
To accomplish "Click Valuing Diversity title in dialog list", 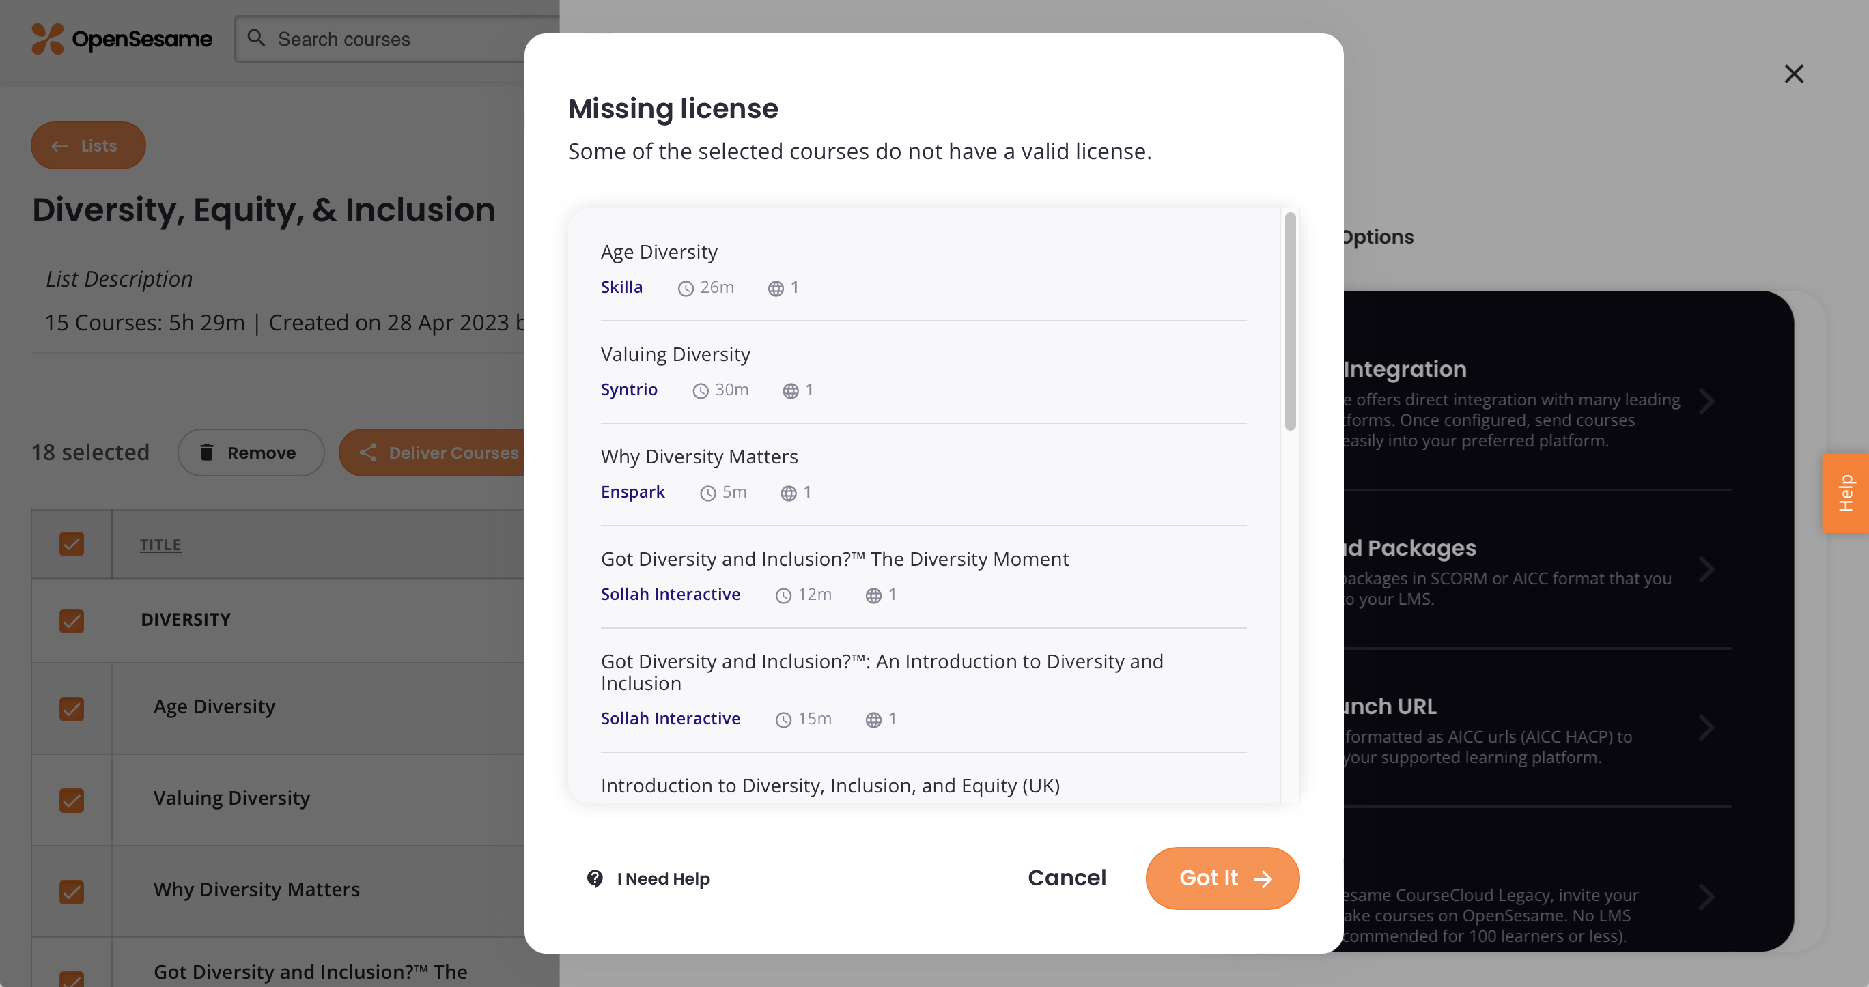I will coord(675,354).
